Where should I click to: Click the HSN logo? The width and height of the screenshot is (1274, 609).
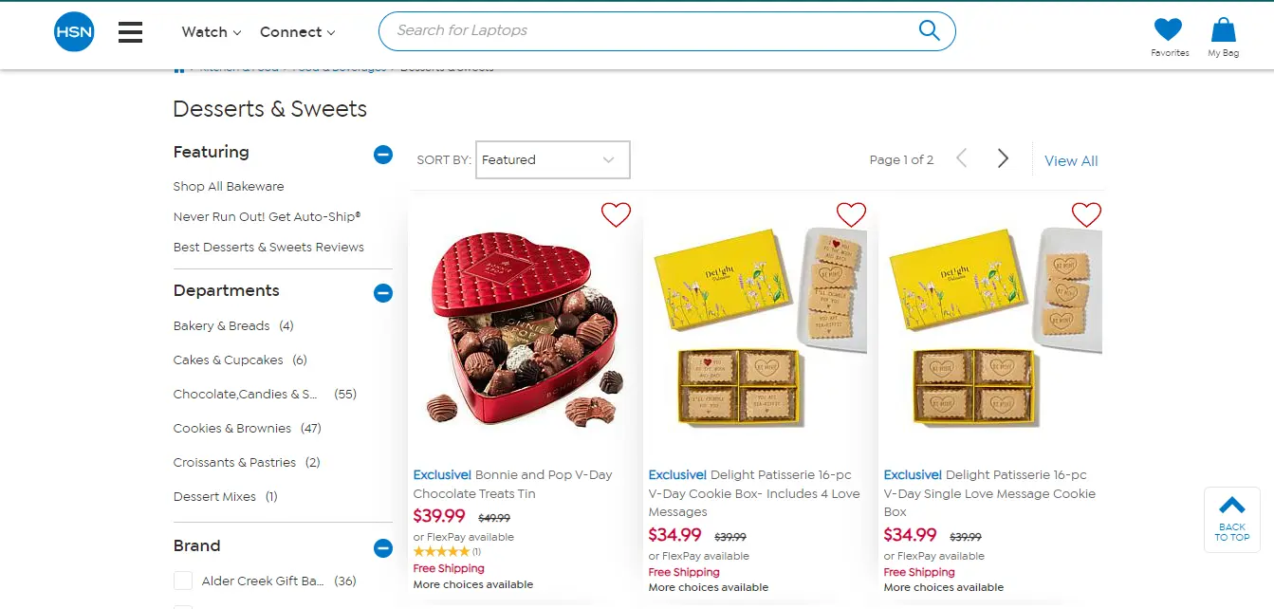[x=74, y=31]
